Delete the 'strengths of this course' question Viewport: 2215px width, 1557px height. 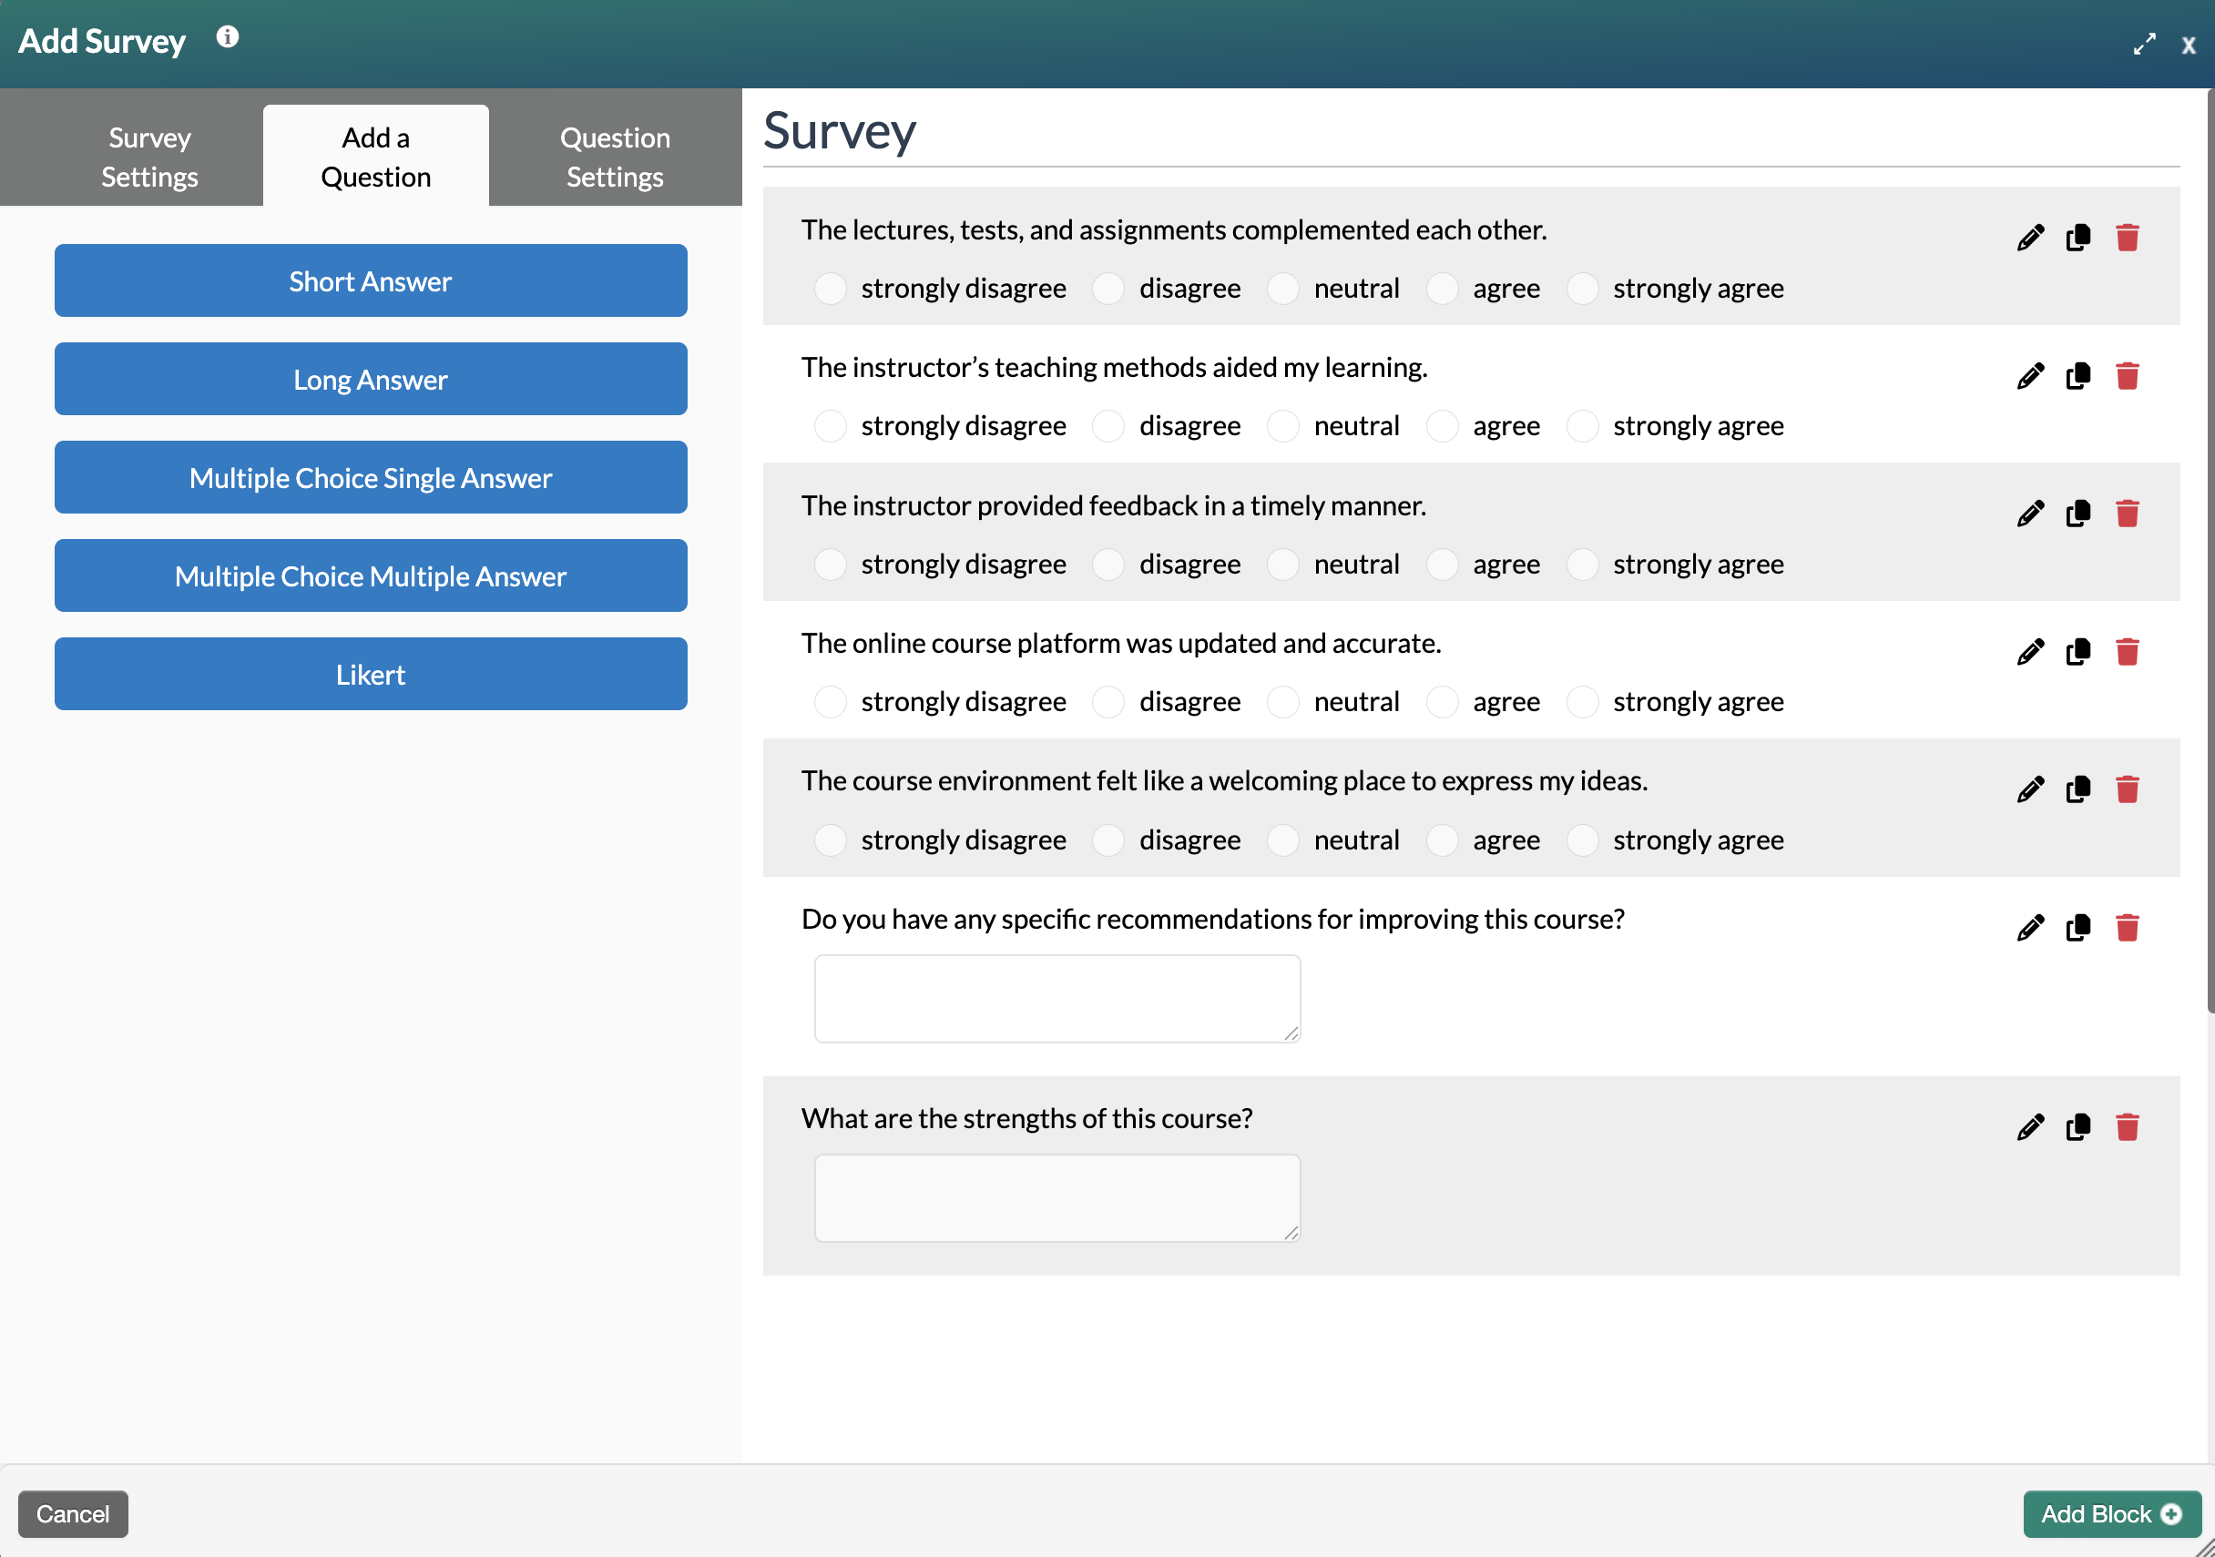(2128, 1126)
